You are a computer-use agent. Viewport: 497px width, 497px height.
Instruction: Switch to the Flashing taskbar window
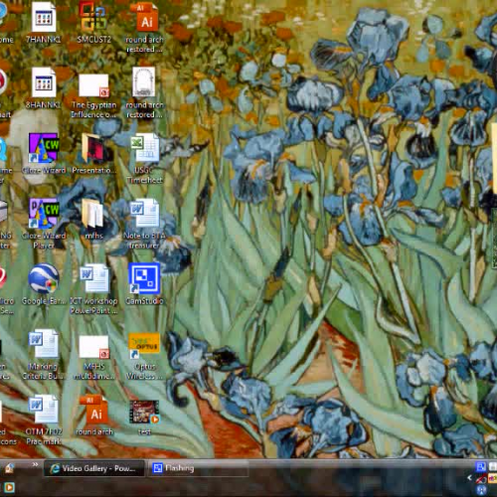coord(198,468)
